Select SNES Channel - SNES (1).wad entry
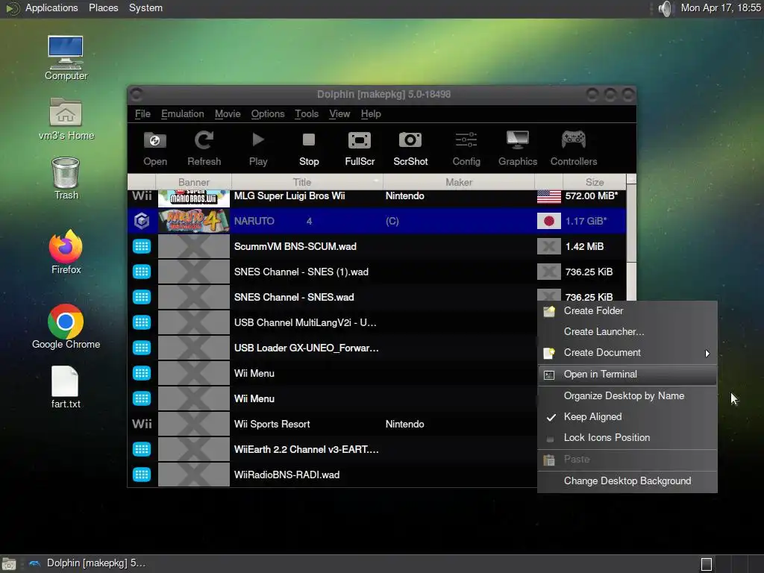This screenshot has width=764, height=573. [301, 272]
